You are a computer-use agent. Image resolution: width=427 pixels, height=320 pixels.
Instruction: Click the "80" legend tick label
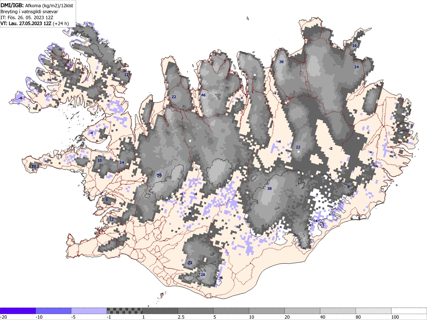tap(358, 317)
